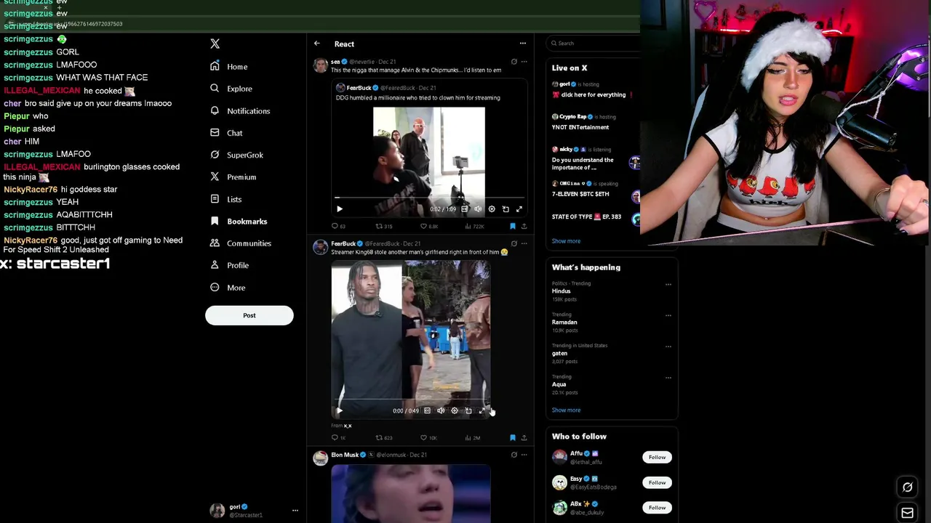
Task: Open Premium in the sidebar
Action: [232, 177]
